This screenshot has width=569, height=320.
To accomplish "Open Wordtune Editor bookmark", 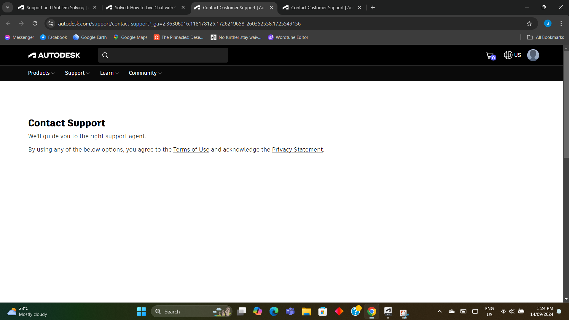I will (x=288, y=37).
